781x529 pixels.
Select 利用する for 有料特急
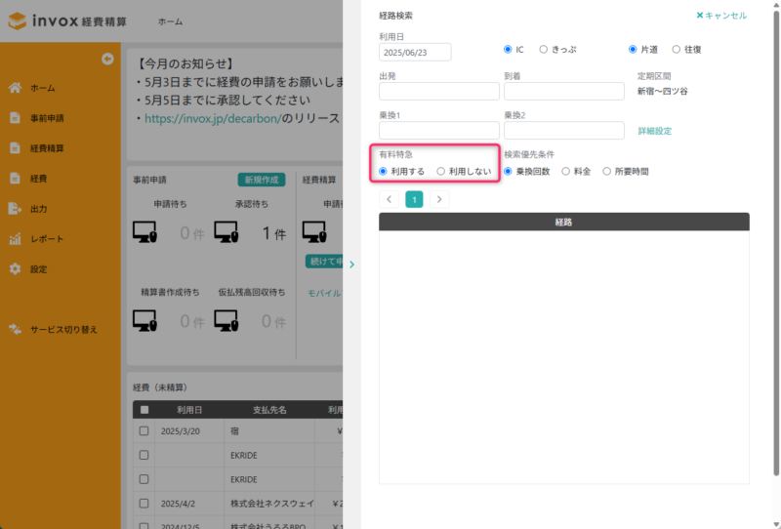tap(383, 172)
